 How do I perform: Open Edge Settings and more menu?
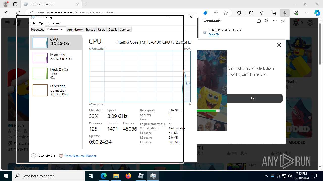(307, 13)
